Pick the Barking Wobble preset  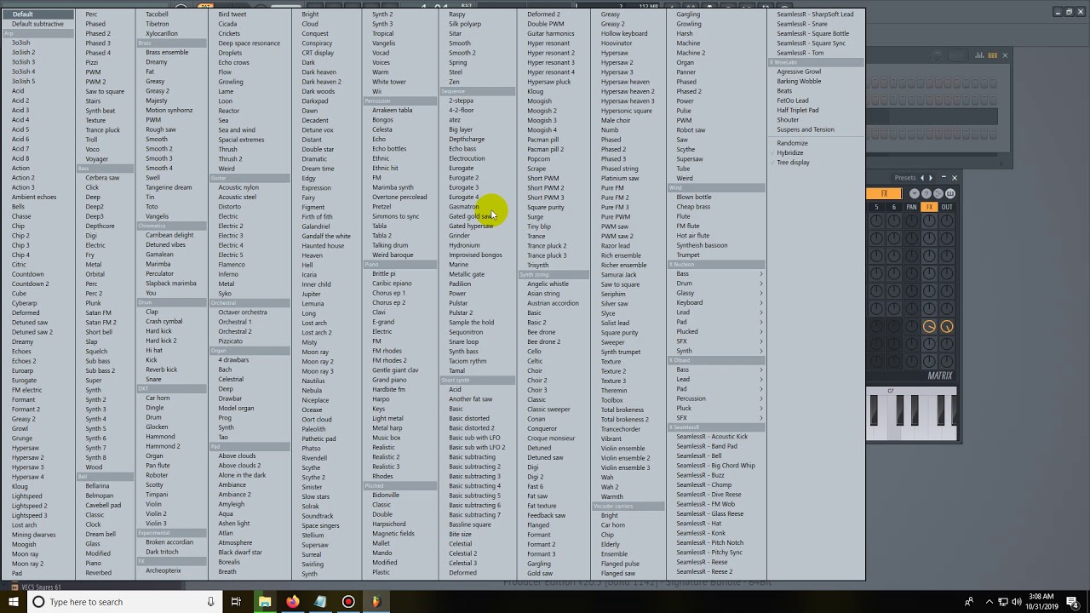[x=799, y=81]
